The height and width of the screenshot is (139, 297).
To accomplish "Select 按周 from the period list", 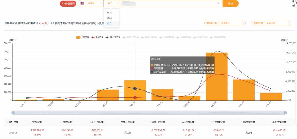I will coord(112,18).
